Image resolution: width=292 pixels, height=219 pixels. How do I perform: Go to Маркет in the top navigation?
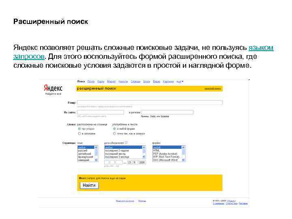point(111,82)
